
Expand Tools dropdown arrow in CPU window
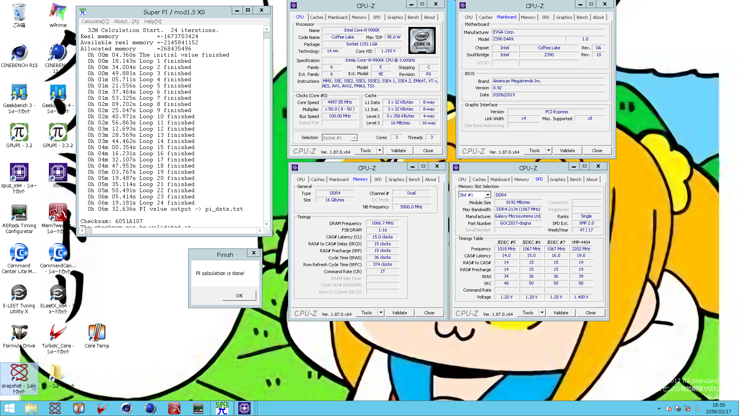[380, 151]
